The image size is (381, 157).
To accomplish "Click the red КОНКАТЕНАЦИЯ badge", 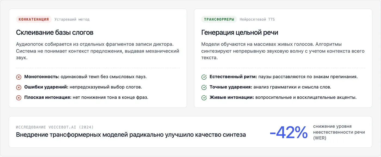I will [34, 19].
